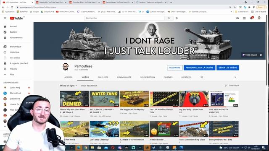Select the Vidéos channel tab
Image resolution: width=269 pixels, height=151 pixels.
pos(85,77)
